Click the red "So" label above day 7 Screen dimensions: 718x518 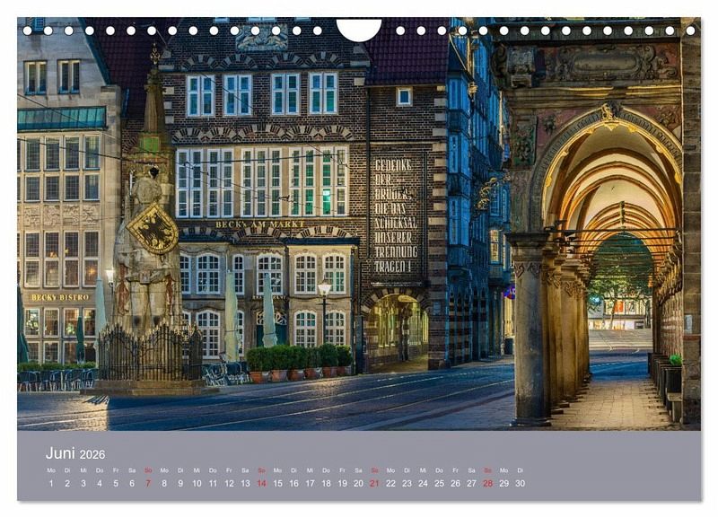click(148, 470)
